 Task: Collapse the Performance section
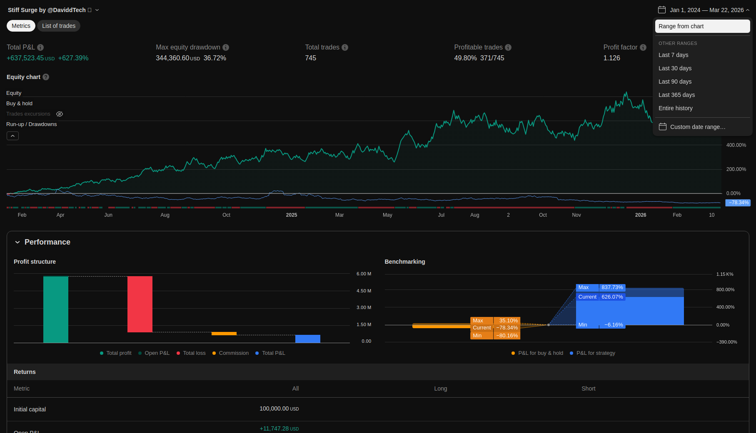pos(17,242)
